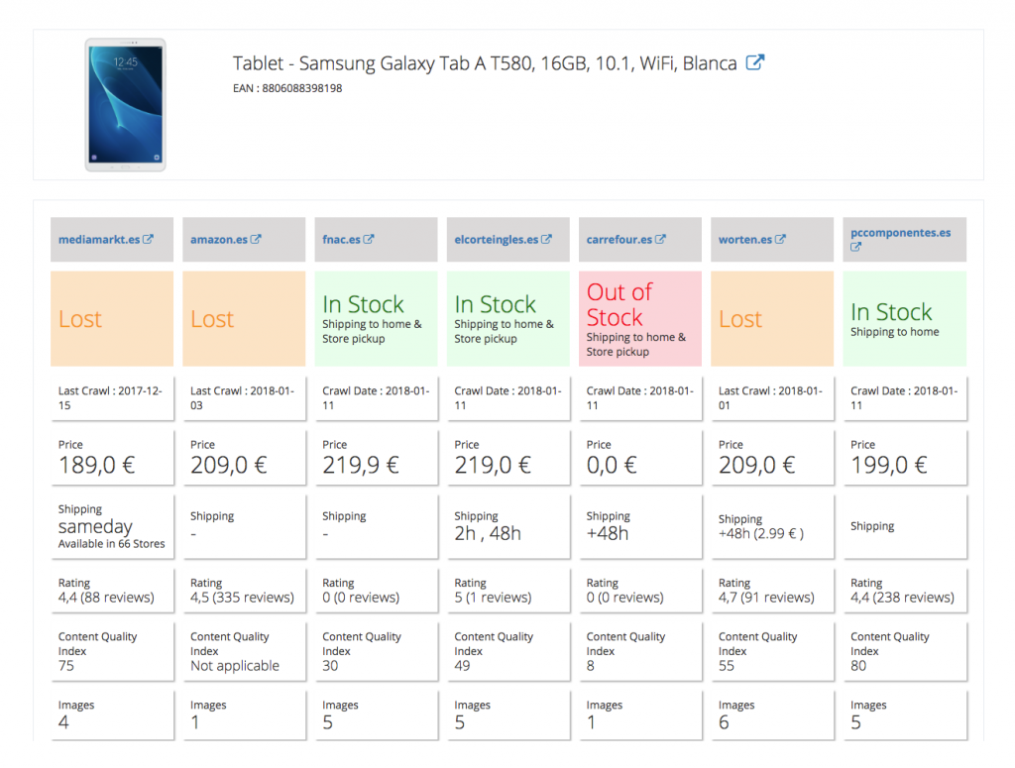Click the Images count 6
Image resolution: width=1015 pixels, height=768 pixels.
pos(724,722)
